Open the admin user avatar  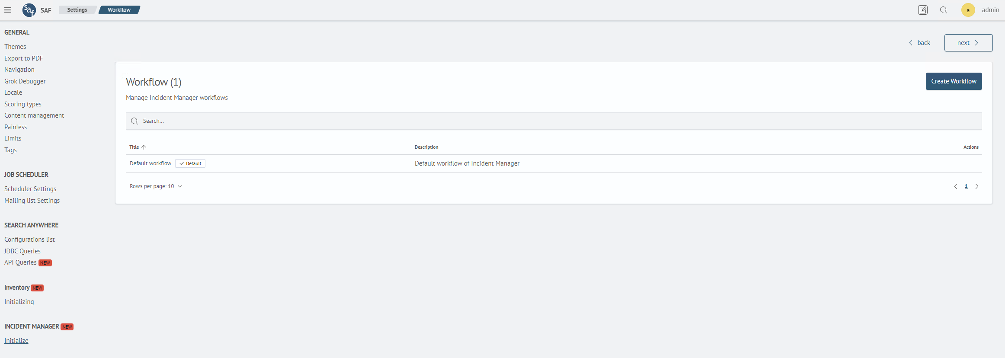pyautogui.click(x=968, y=10)
